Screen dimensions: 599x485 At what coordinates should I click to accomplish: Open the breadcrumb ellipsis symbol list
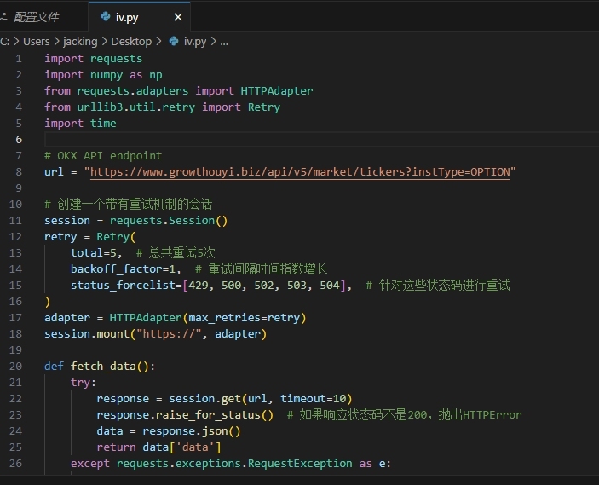(x=224, y=42)
